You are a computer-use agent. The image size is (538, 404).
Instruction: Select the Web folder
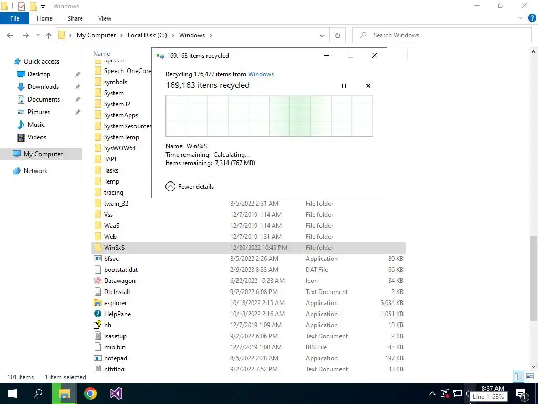pos(110,236)
